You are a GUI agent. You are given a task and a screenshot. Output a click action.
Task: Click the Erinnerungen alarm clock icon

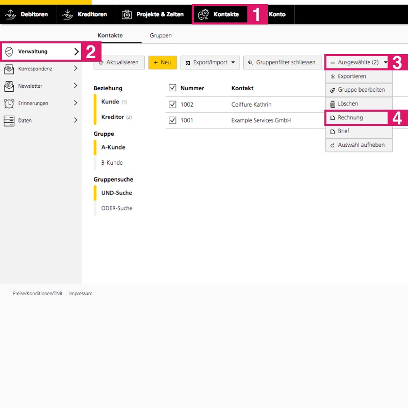tap(9, 103)
